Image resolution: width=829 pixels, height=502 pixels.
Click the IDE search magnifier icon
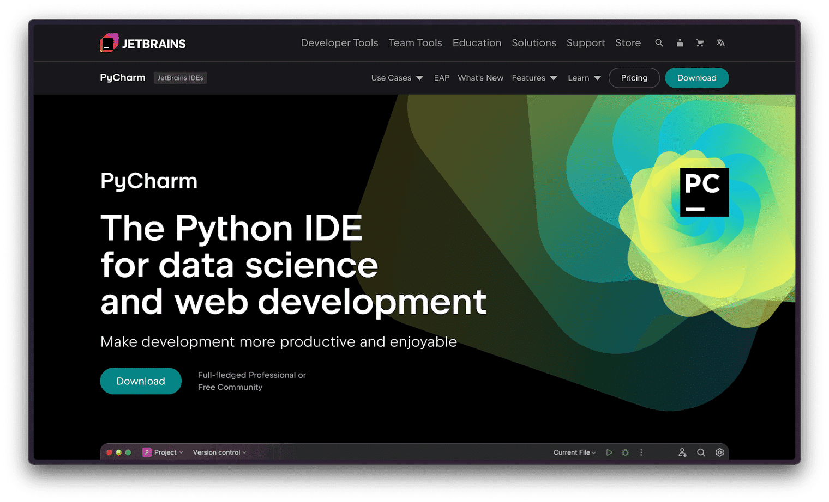701,452
